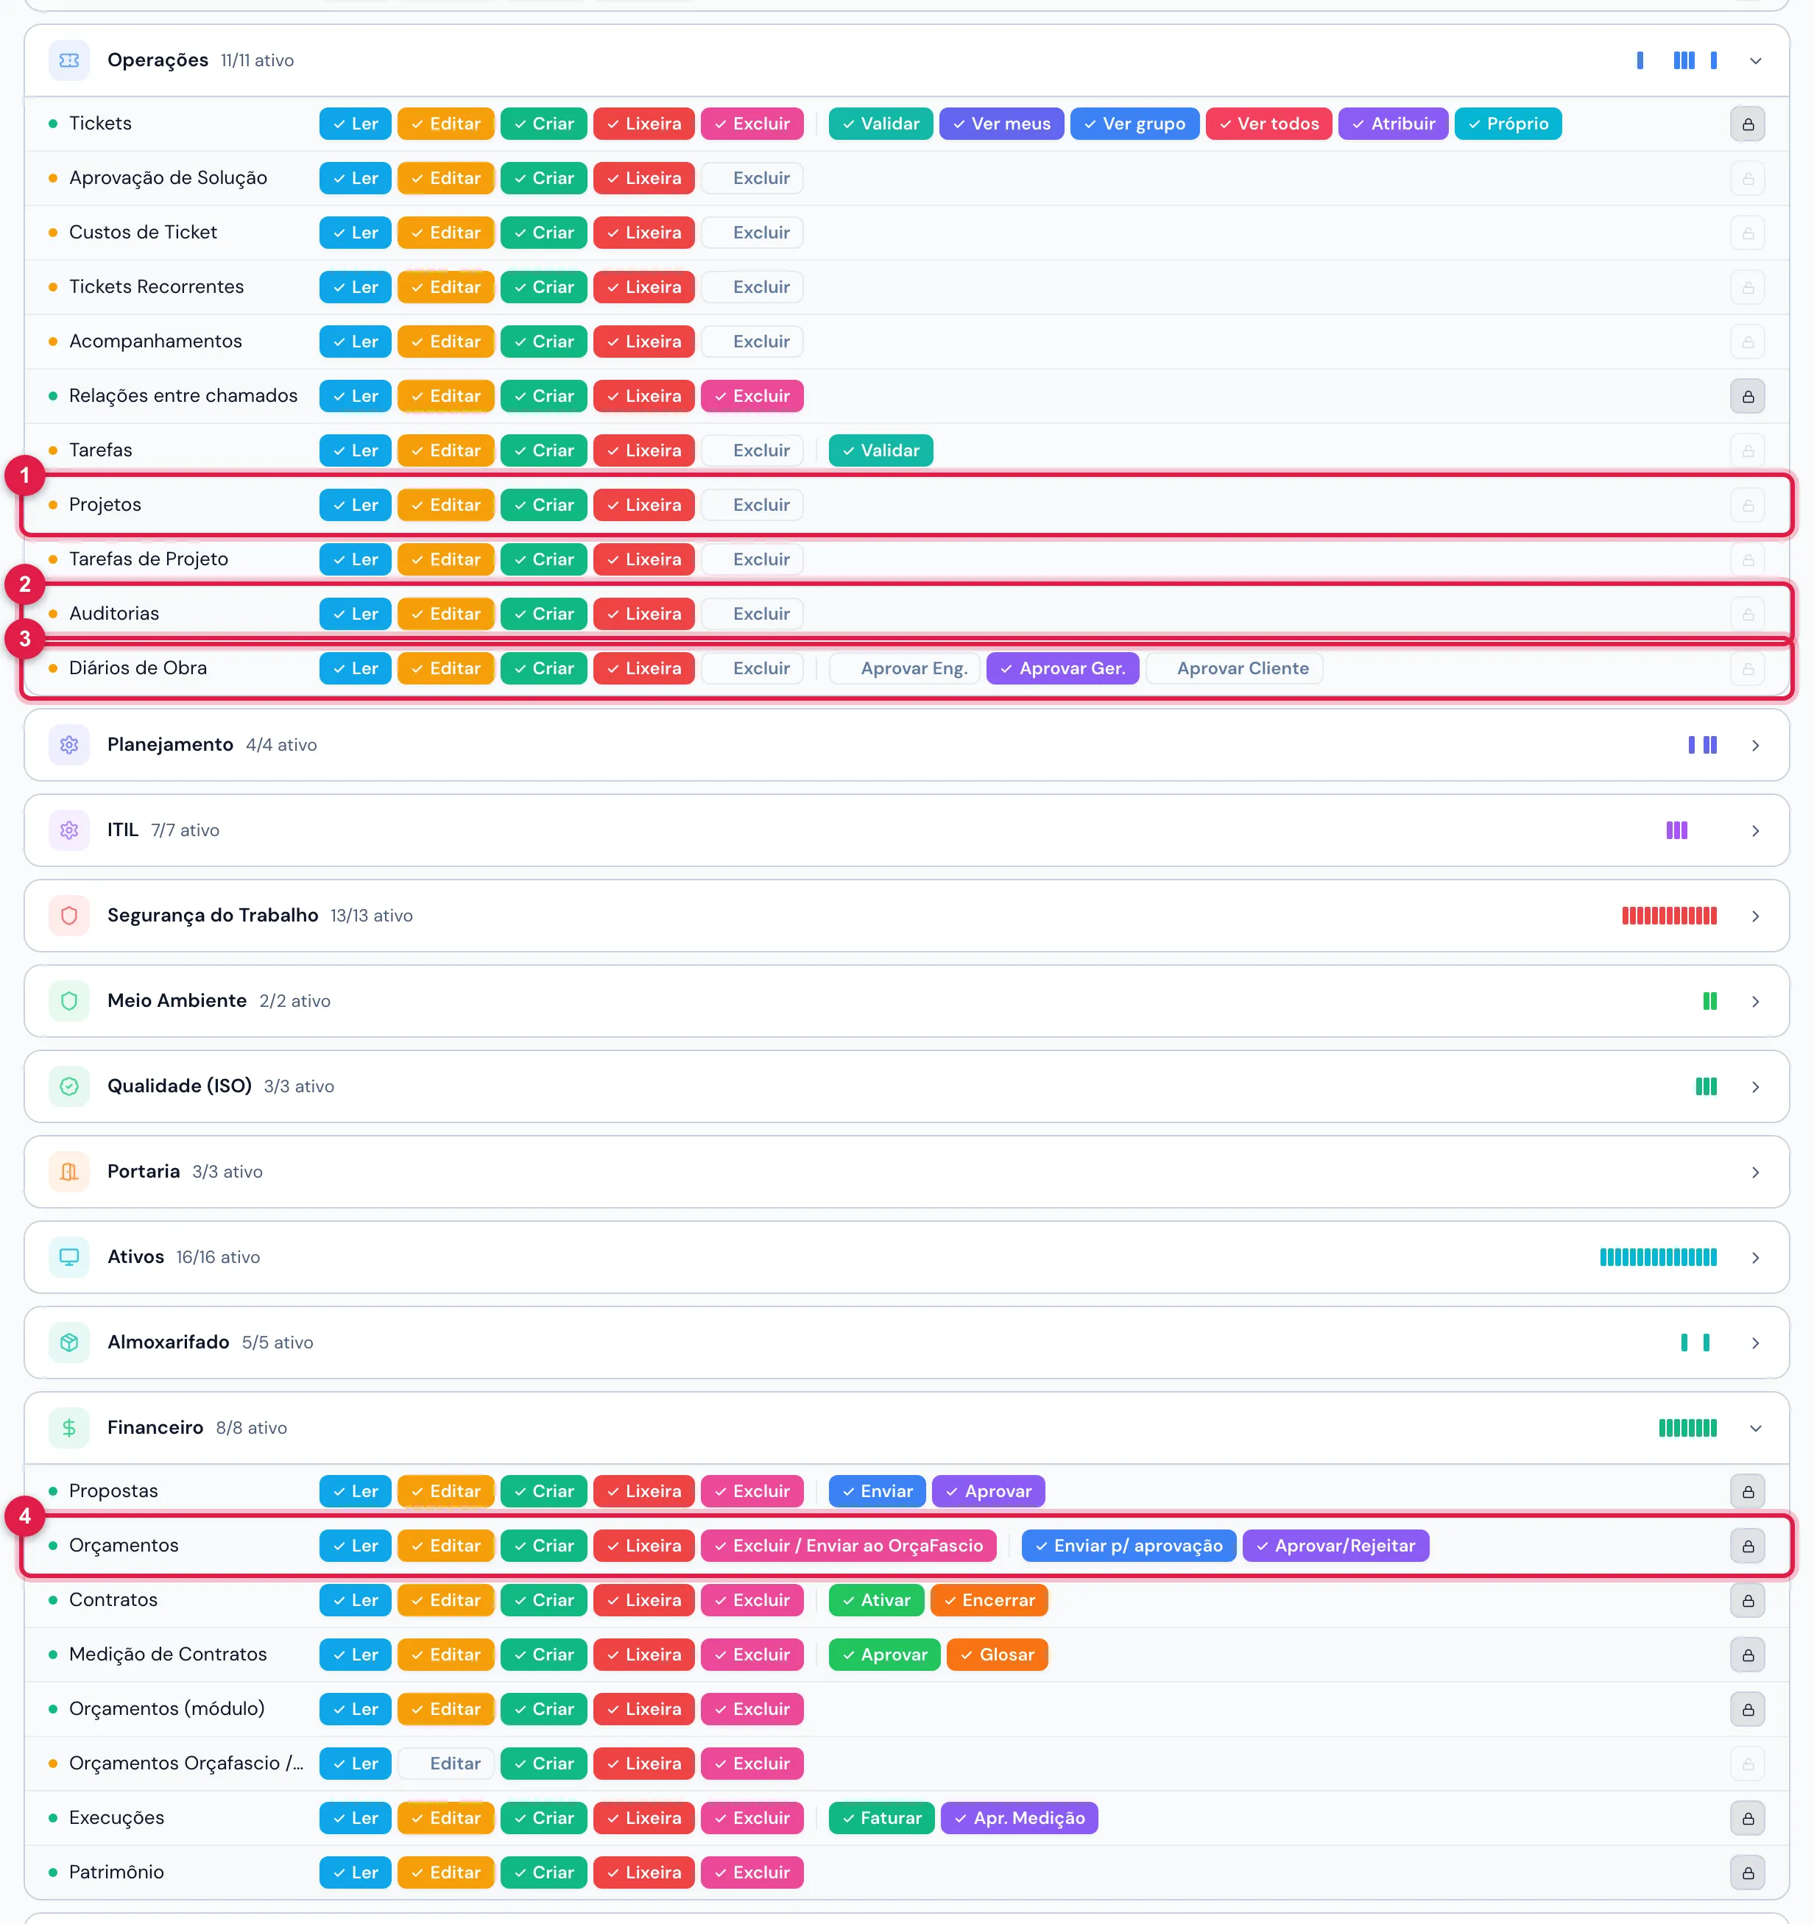Click the Planejamento gear icon
Screen dimensions: 1814x1924
(68, 745)
